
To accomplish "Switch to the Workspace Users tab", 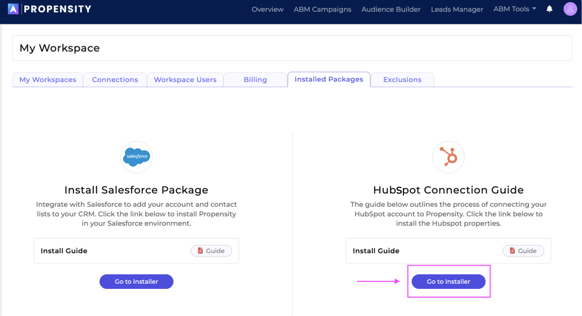I will [x=185, y=80].
